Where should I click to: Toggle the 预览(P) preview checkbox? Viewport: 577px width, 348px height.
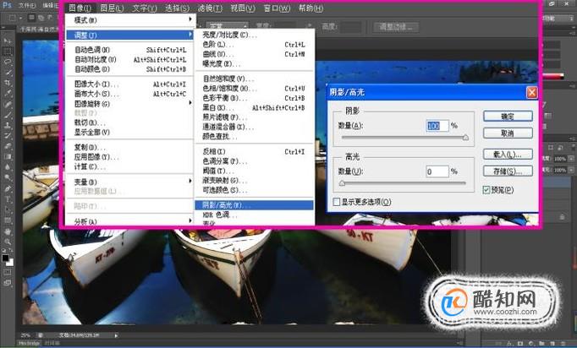486,190
